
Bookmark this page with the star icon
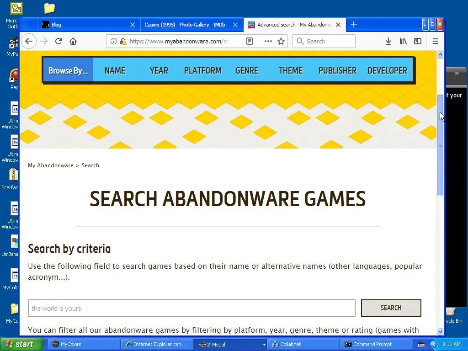coord(281,41)
